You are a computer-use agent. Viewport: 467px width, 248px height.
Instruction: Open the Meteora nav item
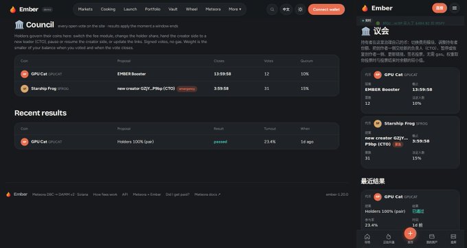(213, 9)
